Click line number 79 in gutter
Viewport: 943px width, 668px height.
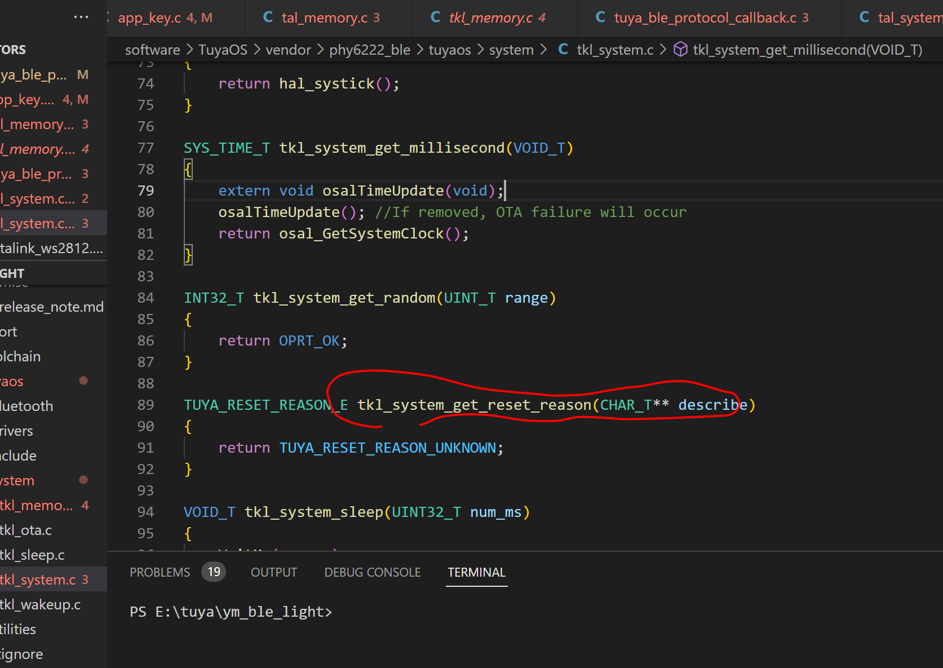click(x=145, y=191)
